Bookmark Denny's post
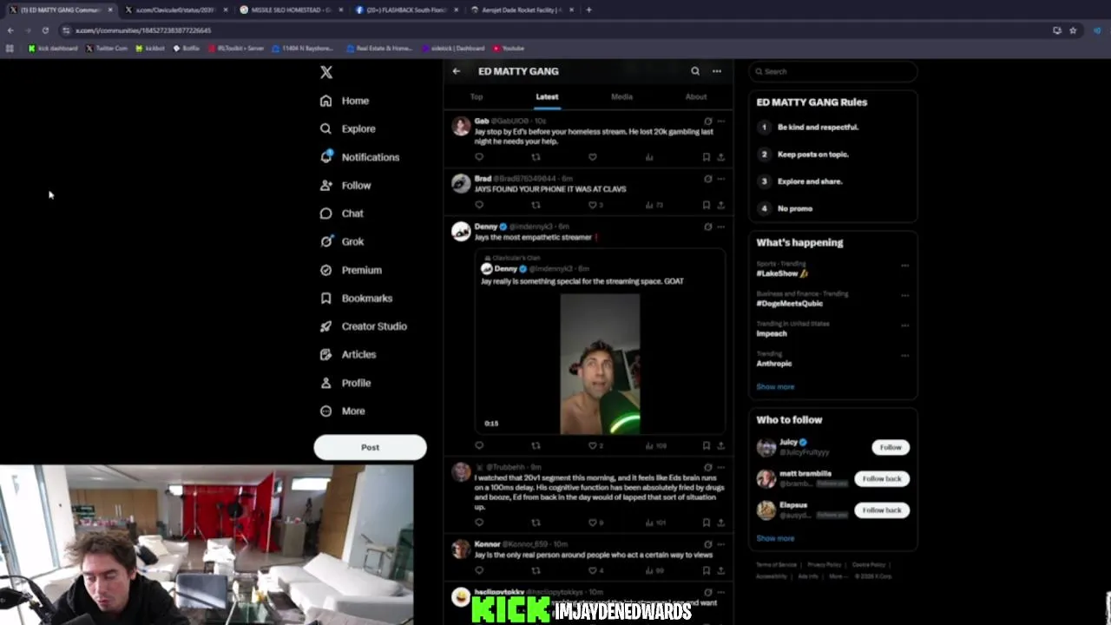Screen dimensions: 1111x625 coord(706,445)
